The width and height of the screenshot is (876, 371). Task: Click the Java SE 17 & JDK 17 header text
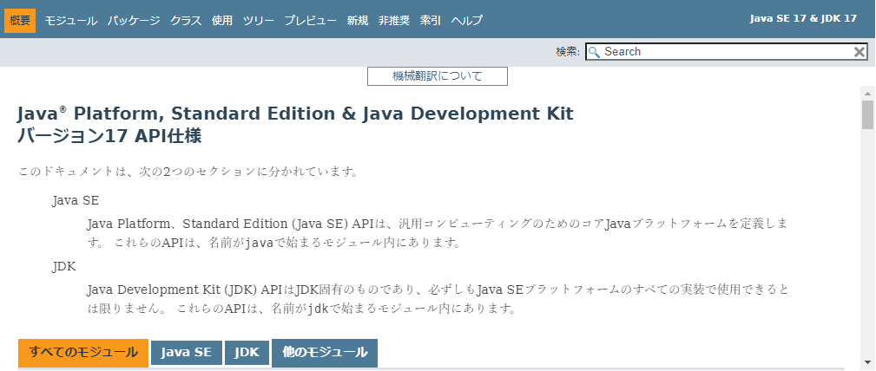pyautogui.click(x=803, y=18)
